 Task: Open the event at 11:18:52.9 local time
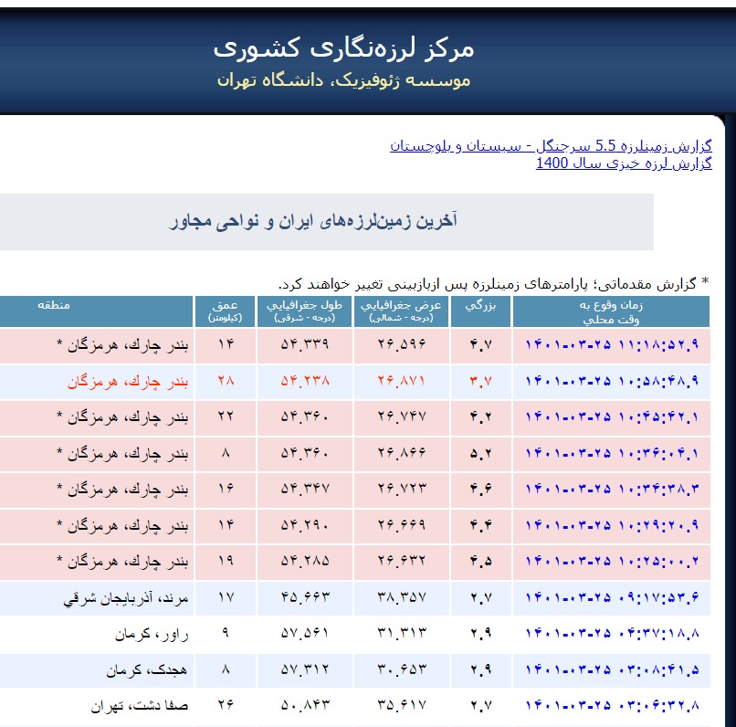(x=612, y=344)
